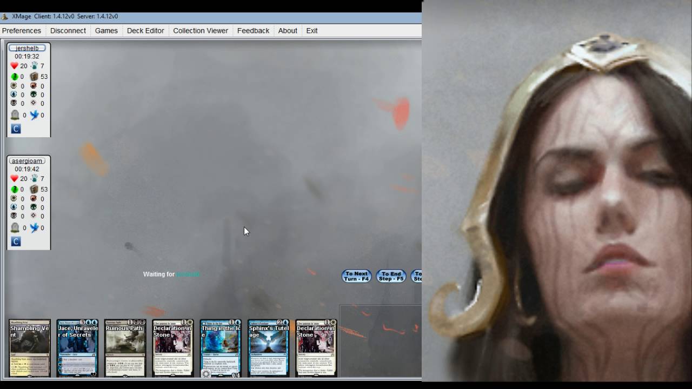Click asergioam's red heart life icon
Screen dimensions: 692x389
pyautogui.click(x=14, y=179)
